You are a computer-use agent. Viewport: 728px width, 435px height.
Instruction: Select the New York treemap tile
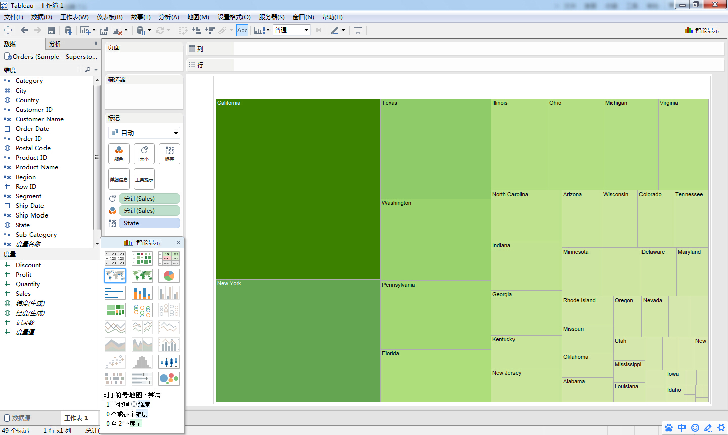pyautogui.click(x=298, y=340)
